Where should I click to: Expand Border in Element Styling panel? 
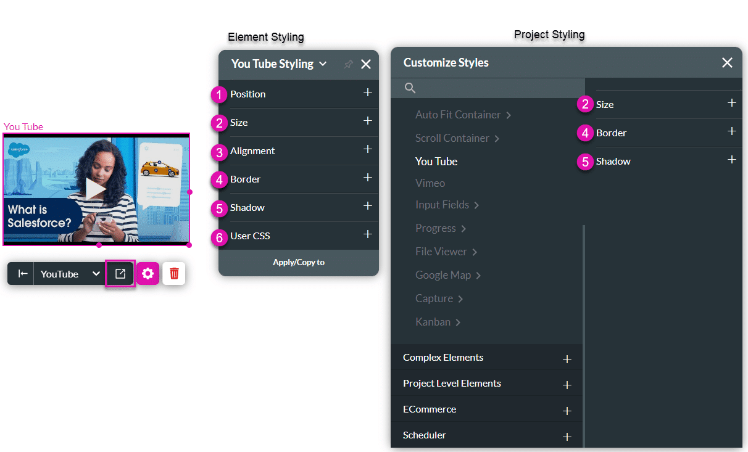(x=367, y=178)
